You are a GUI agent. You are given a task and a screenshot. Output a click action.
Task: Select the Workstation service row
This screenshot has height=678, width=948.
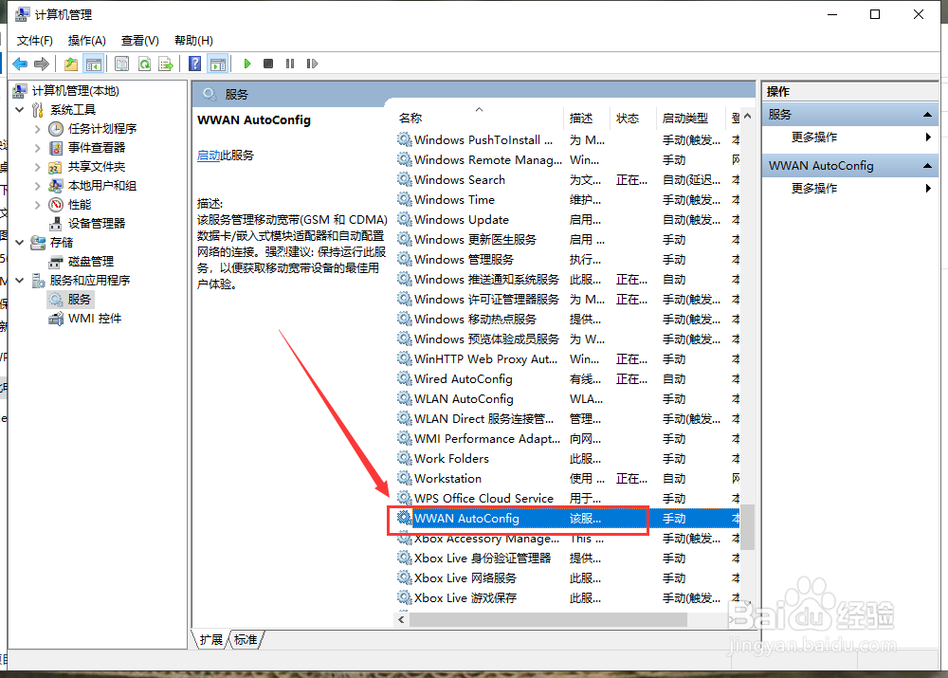[568, 479]
